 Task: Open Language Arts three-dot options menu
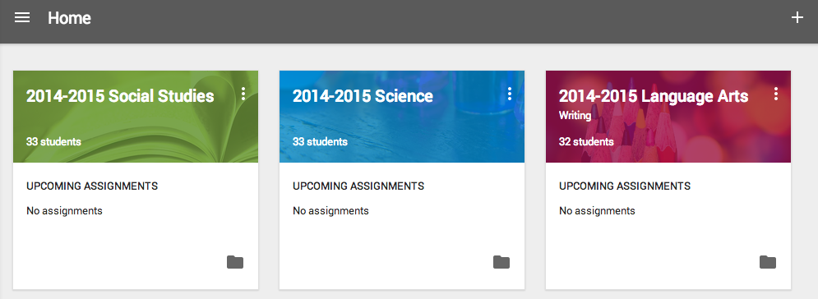click(776, 94)
